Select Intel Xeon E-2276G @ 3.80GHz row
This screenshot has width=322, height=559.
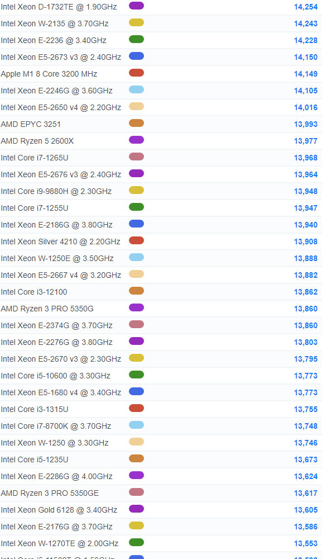click(x=161, y=342)
